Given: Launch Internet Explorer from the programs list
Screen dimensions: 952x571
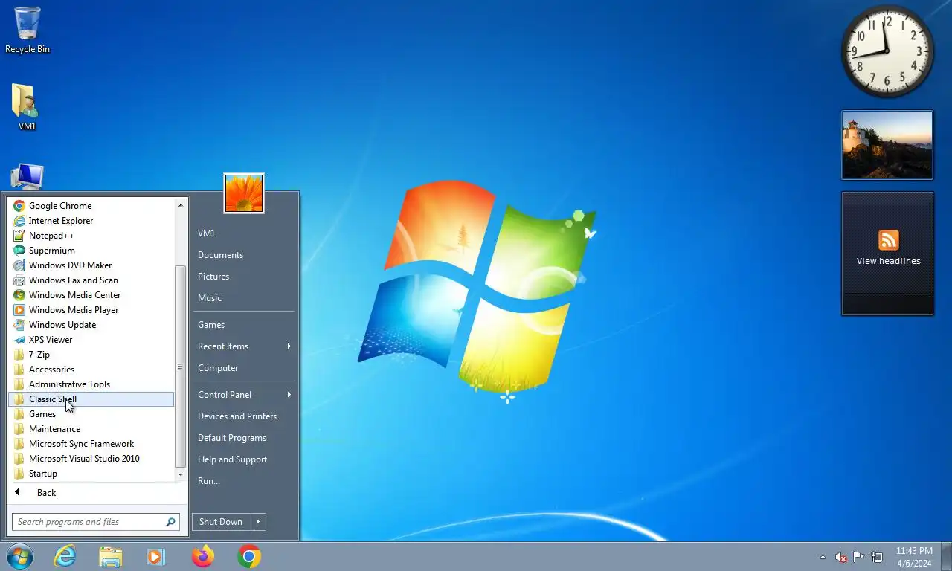Looking at the screenshot, I should [91, 221].
